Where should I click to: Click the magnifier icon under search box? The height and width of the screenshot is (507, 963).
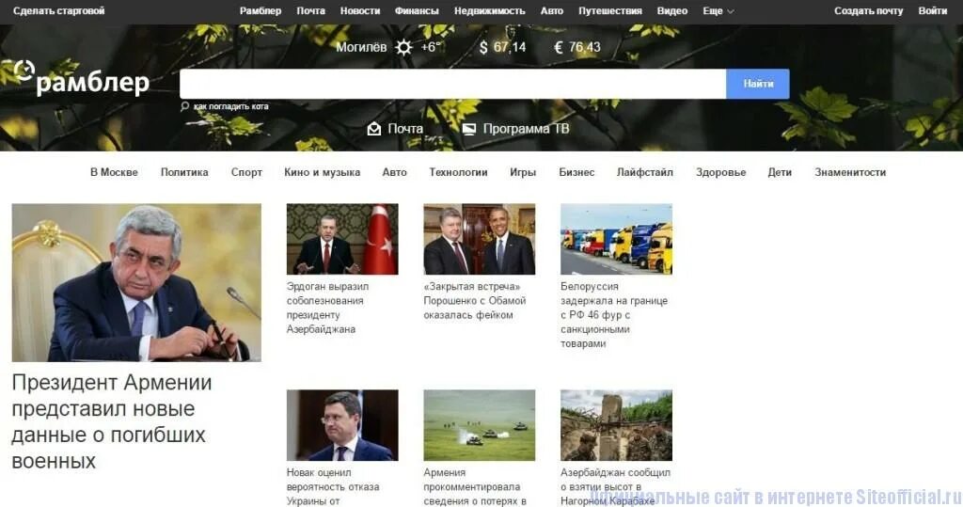coord(185,106)
